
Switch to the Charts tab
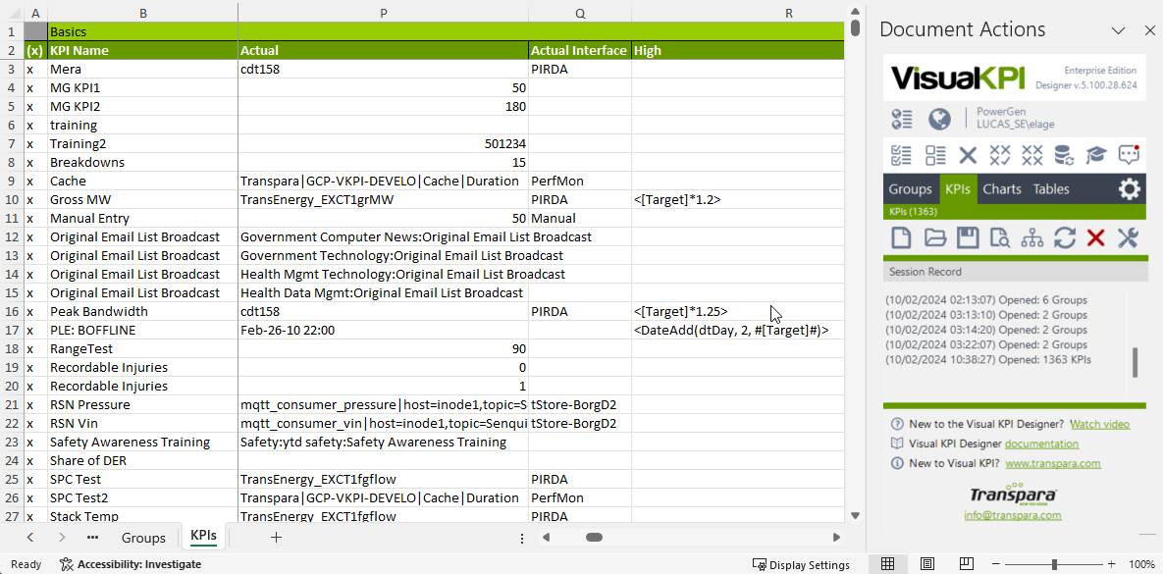click(x=1002, y=189)
